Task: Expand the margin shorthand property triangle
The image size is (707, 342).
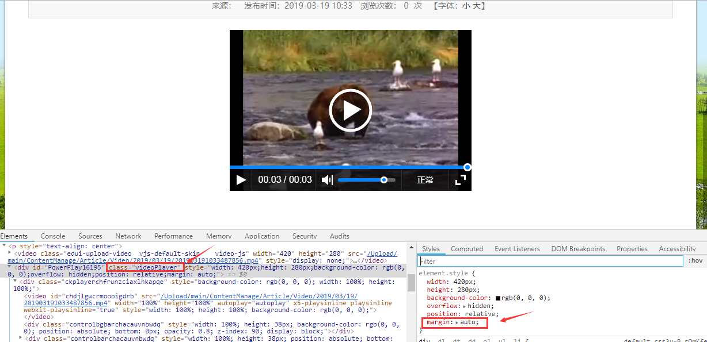Action: tap(455, 322)
